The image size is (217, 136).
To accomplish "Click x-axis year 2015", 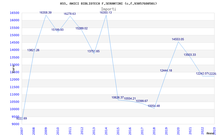I will tap(118, 131).
